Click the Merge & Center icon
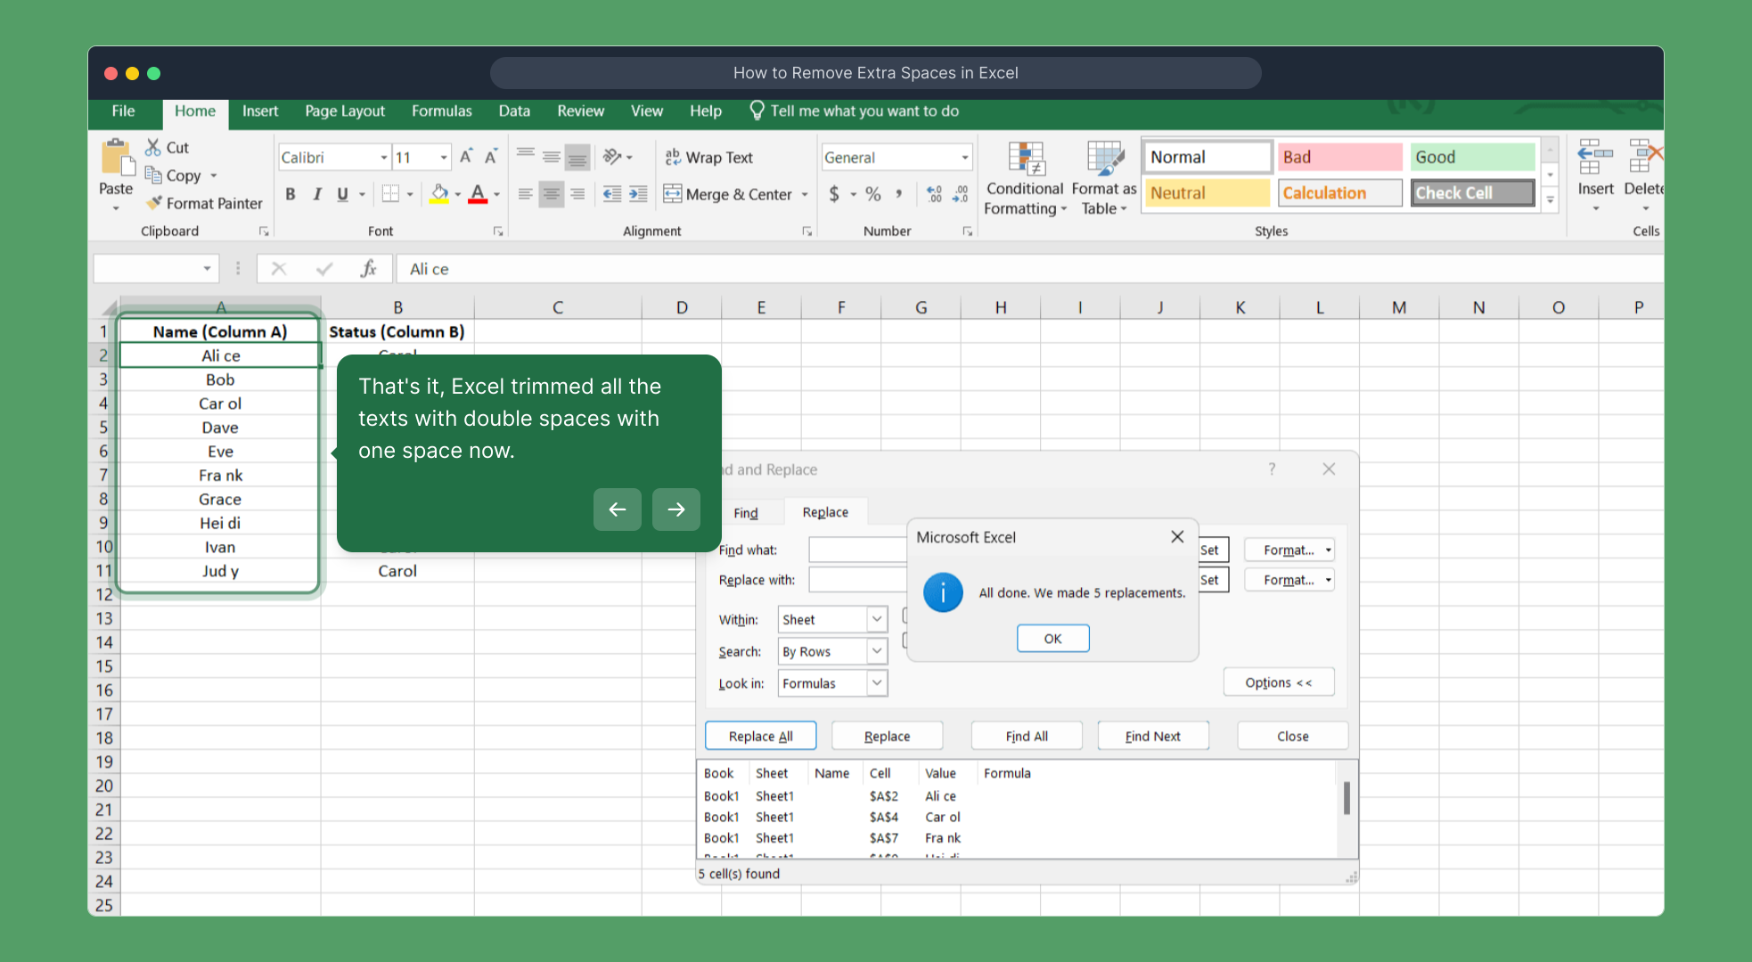1752x962 pixels. [x=672, y=194]
